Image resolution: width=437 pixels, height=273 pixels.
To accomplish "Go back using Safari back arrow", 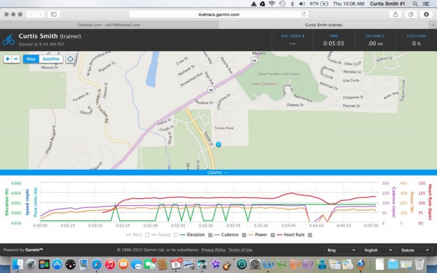I will point(31,14).
